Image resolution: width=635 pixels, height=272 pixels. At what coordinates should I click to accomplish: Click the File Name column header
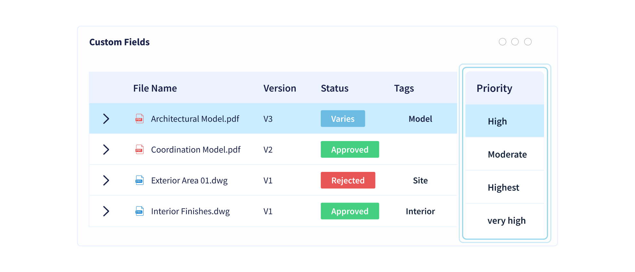(155, 88)
